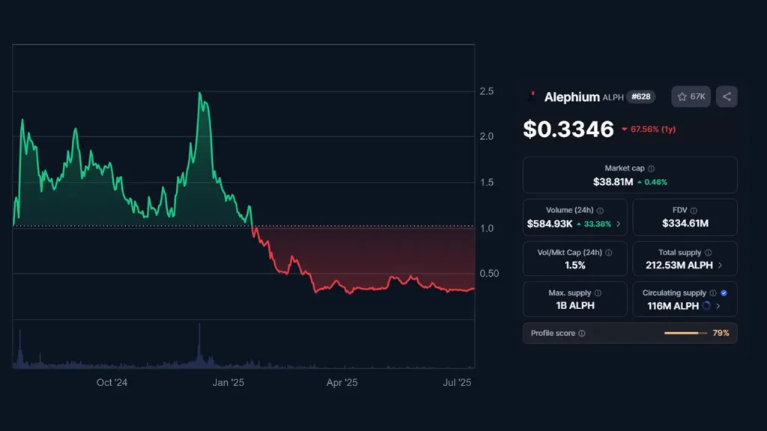Expand the Circulating supply chevron
This screenshot has width=767, height=431.
pyautogui.click(x=718, y=306)
